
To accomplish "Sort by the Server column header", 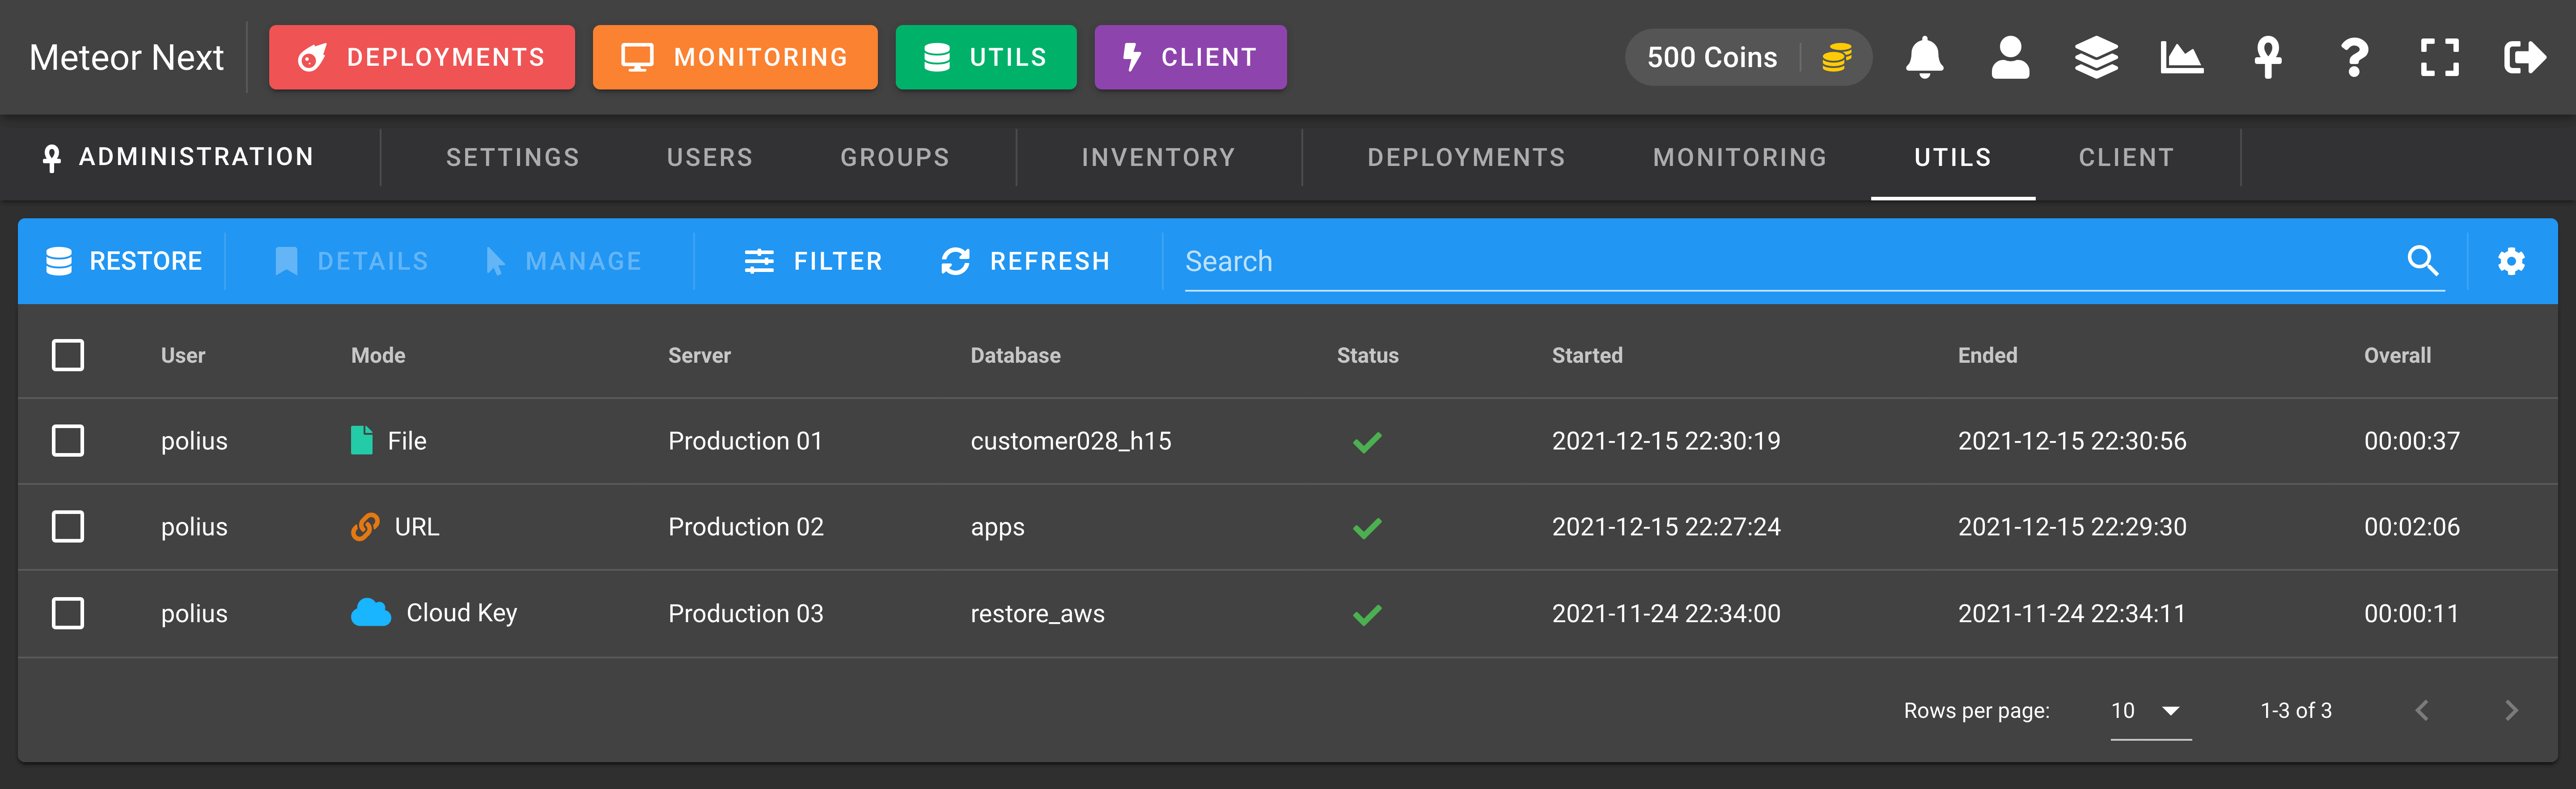I will (x=699, y=355).
